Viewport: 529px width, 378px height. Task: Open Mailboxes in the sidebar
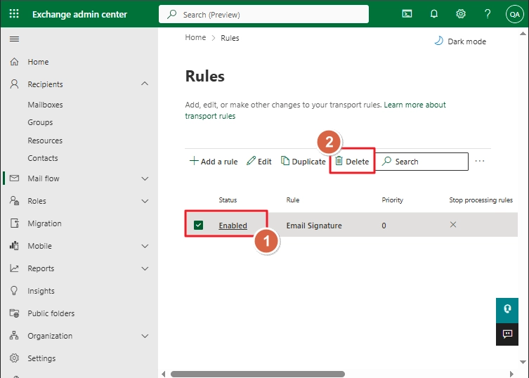(45, 105)
